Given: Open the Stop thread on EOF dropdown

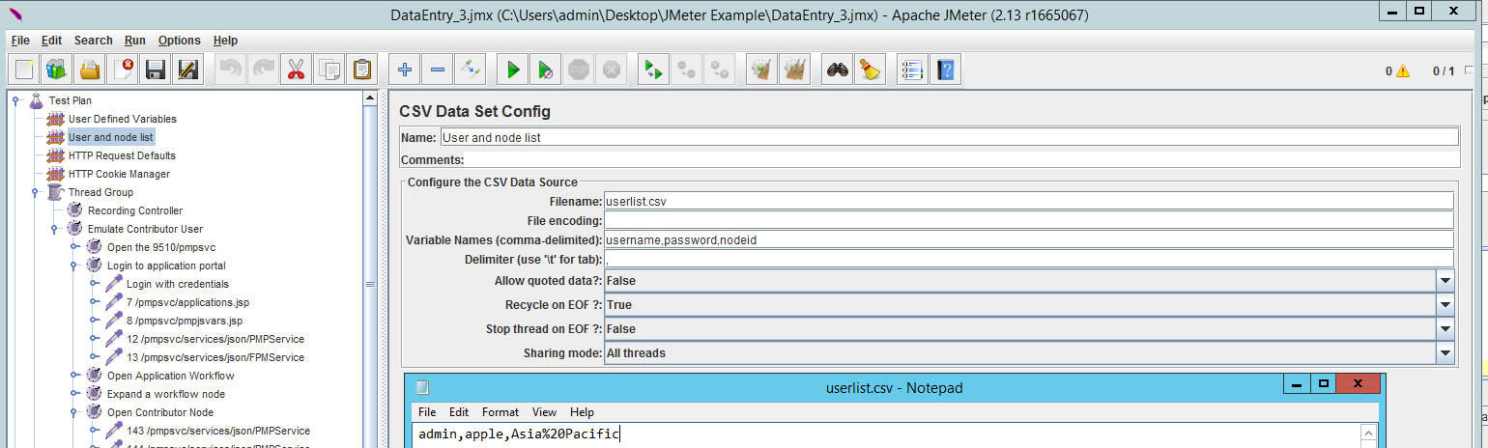Looking at the screenshot, I should click(1445, 329).
